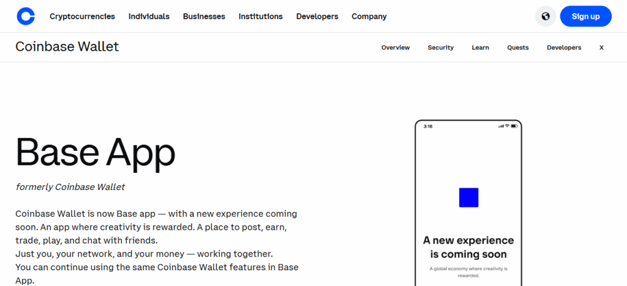Click the battery icon in phone mockup
627x286 pixels.
pyautogui.click(x=515, y=126)
